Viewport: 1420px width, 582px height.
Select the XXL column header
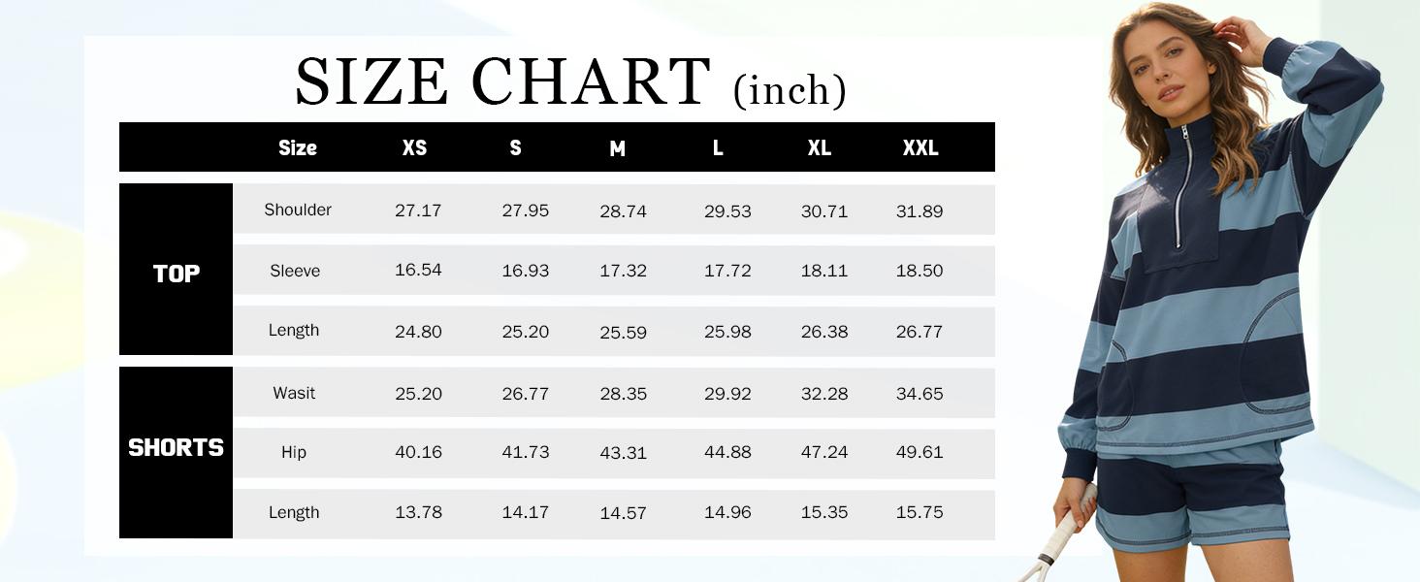920,148
